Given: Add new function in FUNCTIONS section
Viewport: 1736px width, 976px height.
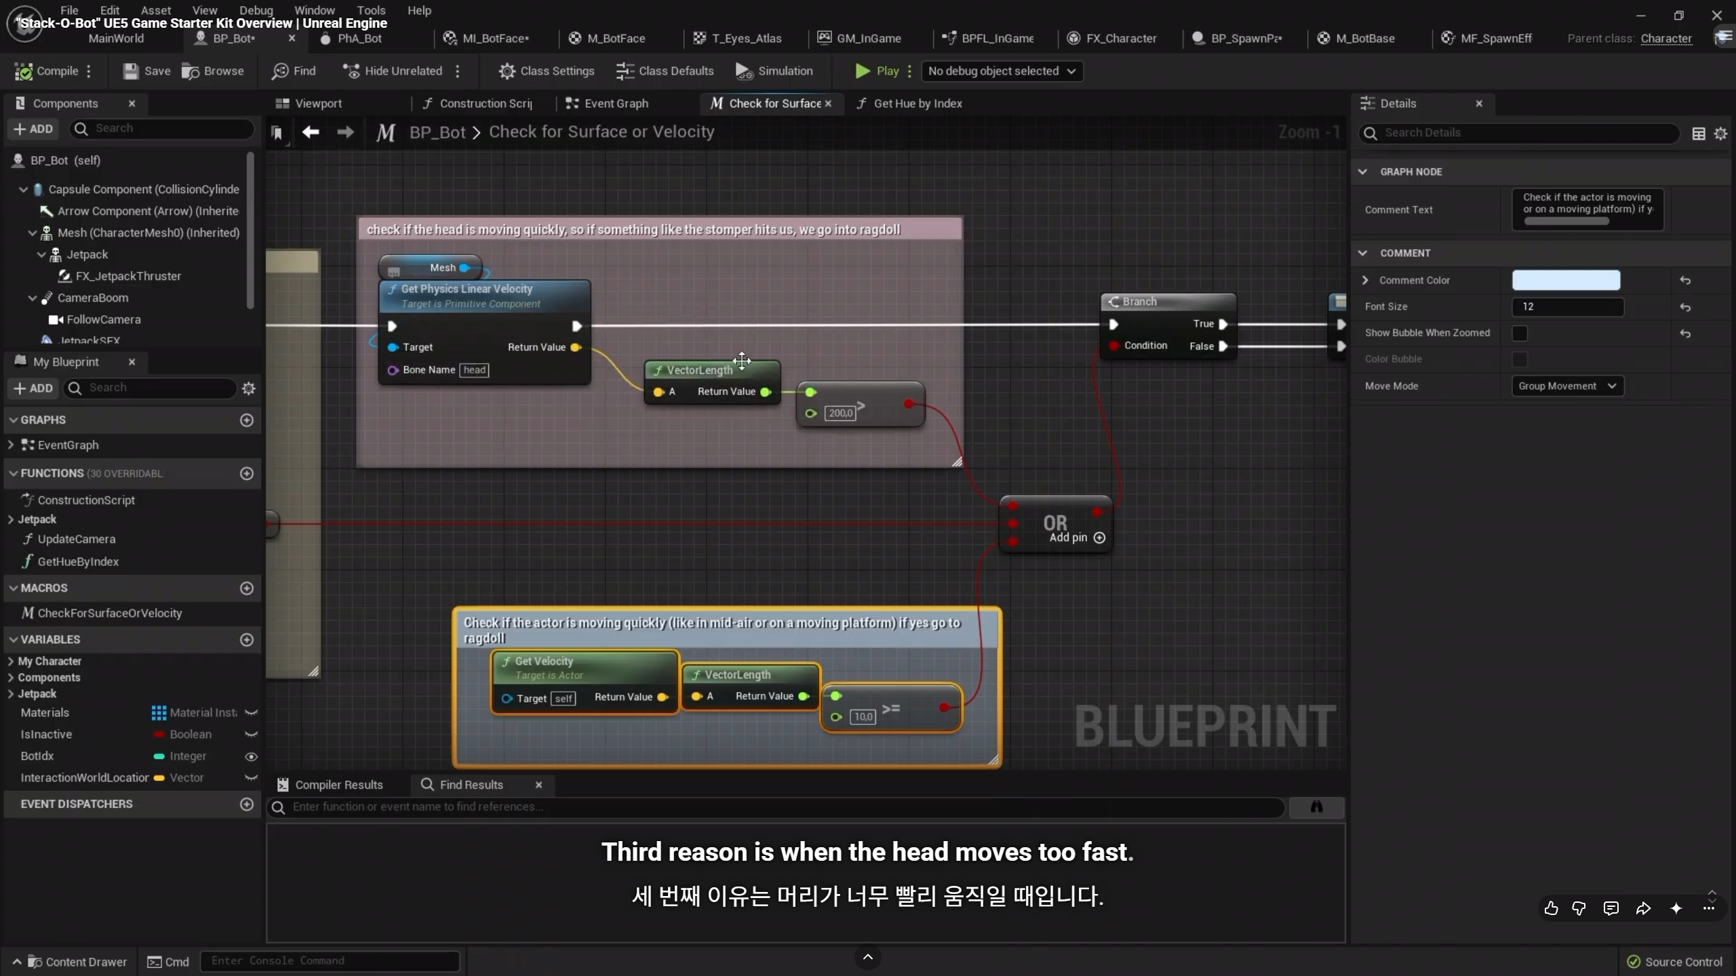Looking at the screenshot, I should [x=247, y=473].
